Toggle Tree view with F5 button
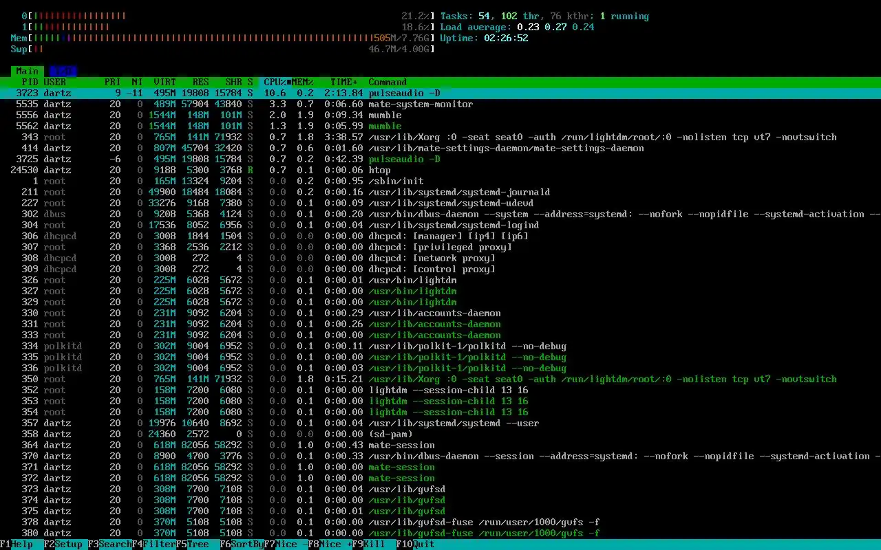The height and width of the screenshot is (550, 881). [x=198, y=544]
